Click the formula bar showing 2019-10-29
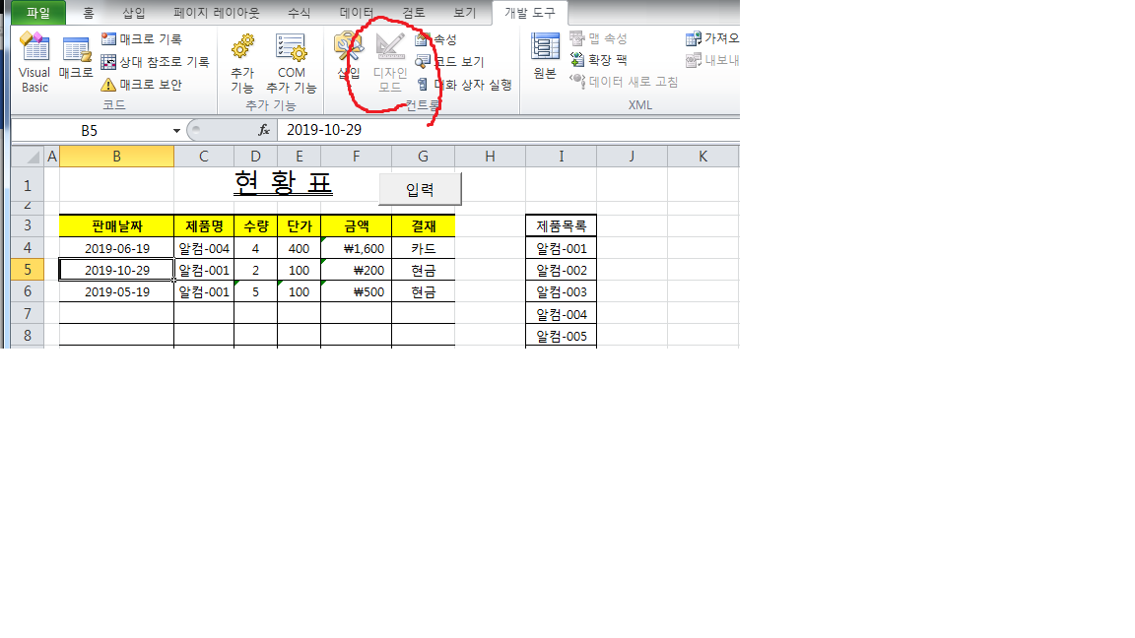Viewport: 1135px width, 638px height. coord(493,130)
